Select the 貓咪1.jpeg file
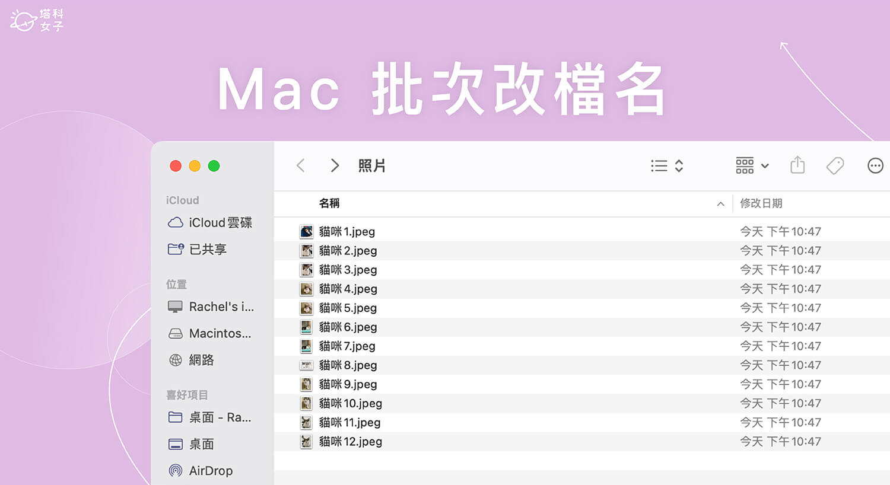 [x=347, y=231]
